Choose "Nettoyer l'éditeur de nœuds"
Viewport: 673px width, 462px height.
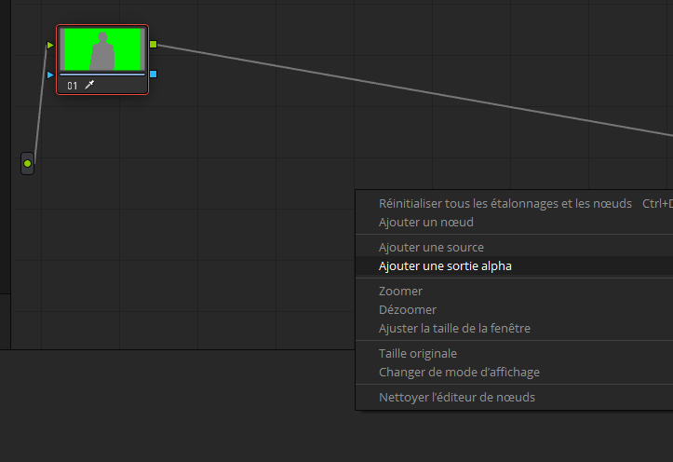point(456,397)
